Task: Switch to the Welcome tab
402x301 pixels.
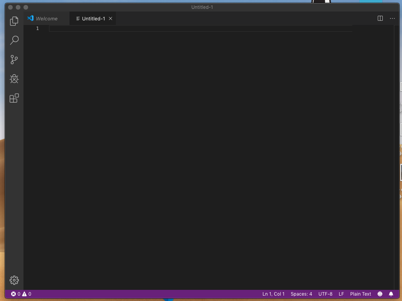Action: coord(47,18)
